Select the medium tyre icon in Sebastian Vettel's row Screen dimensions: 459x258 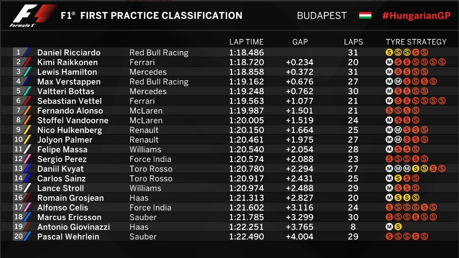point(389,101)
